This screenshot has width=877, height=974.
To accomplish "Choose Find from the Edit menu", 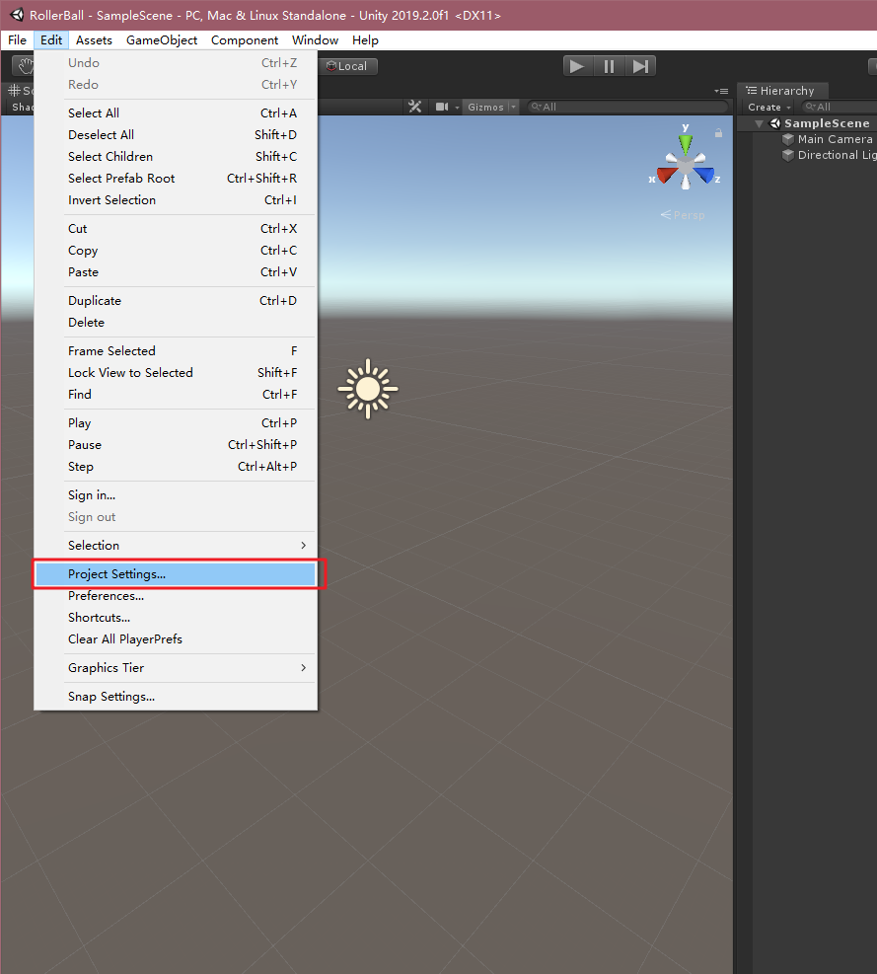I will 176,395.
